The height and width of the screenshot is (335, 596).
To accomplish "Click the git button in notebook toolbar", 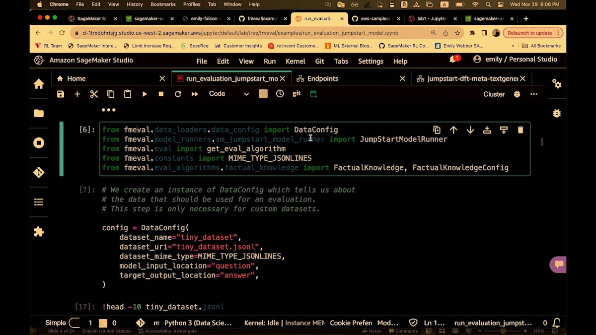I will pyautogui.click(x=297, y=93).
